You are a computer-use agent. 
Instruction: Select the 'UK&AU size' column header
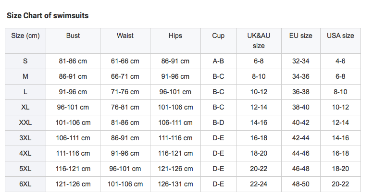259,41
